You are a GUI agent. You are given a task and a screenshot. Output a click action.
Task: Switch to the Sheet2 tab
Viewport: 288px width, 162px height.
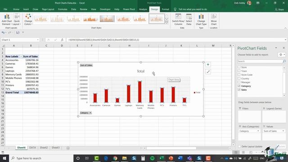tap(44, 148)
